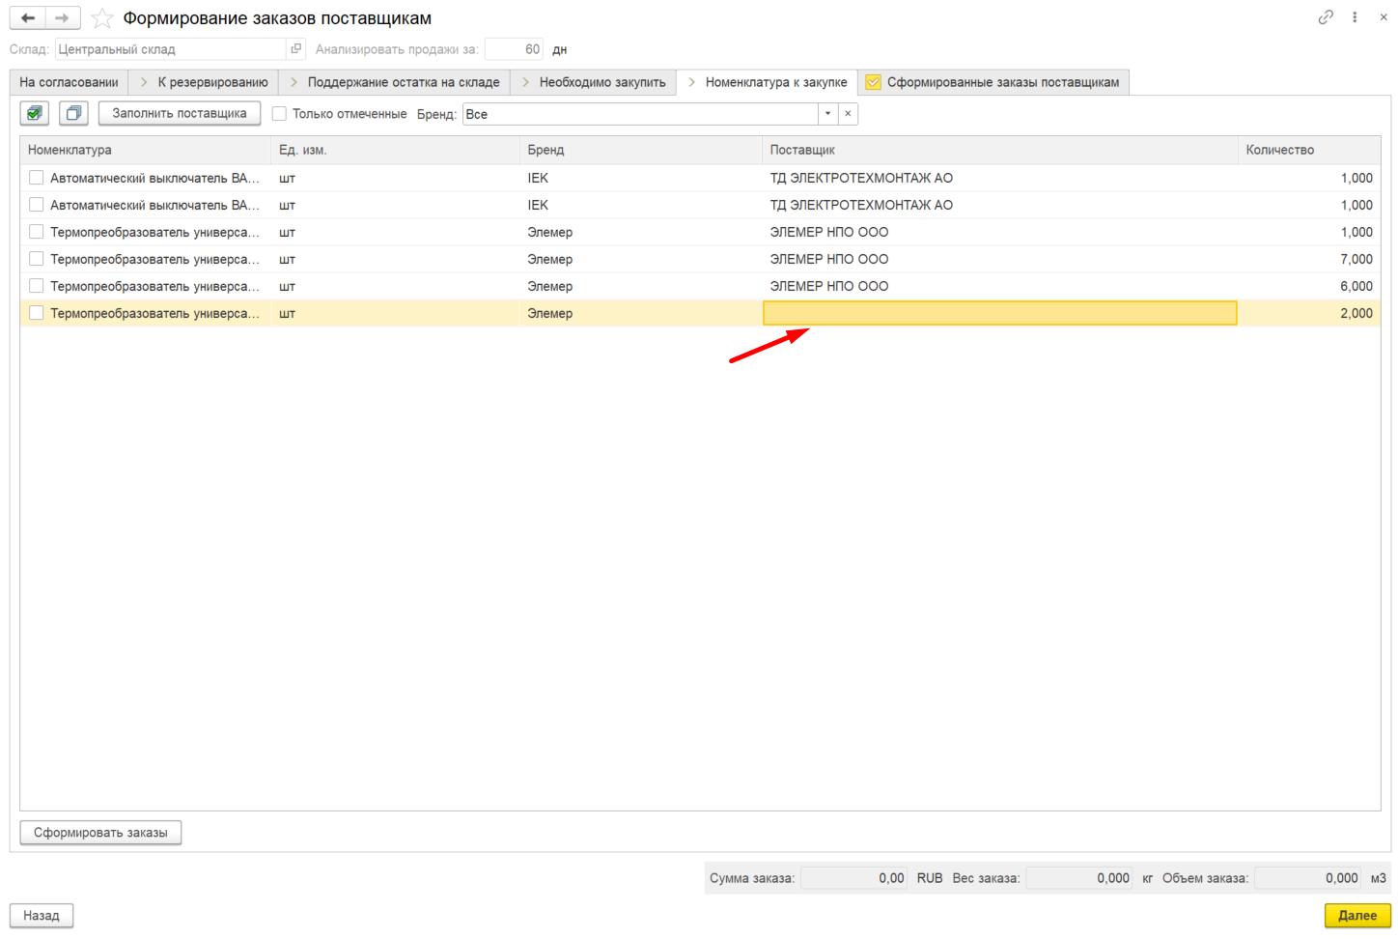Tick the Термопреобразователь row with quantity 2,000
The height and width of the screenshot is (939, 1398).
coord(36,313)
